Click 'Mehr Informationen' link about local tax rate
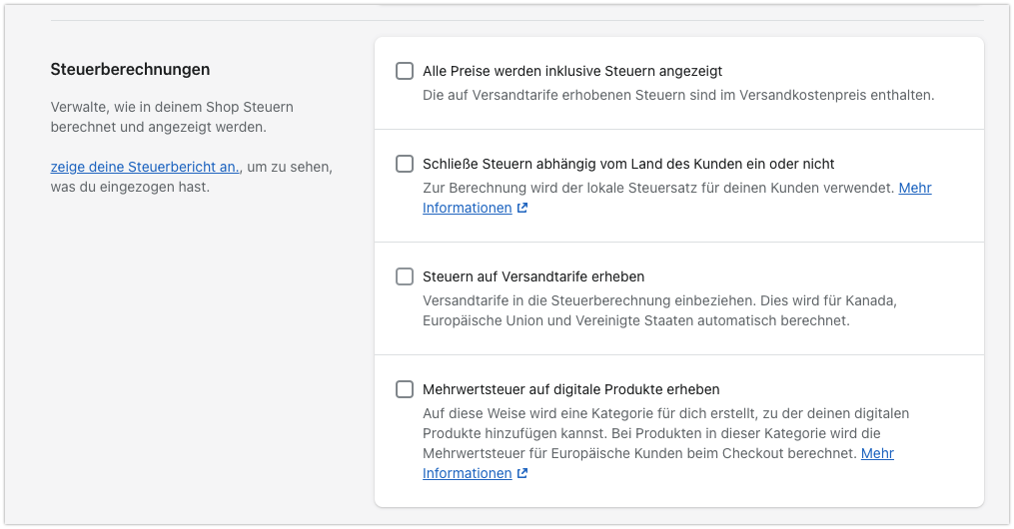The height and width of the screenshot is (529, 1014). coord(915,188)
